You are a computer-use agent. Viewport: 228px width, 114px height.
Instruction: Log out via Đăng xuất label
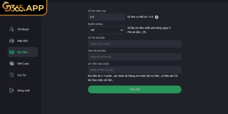point(23,90)
